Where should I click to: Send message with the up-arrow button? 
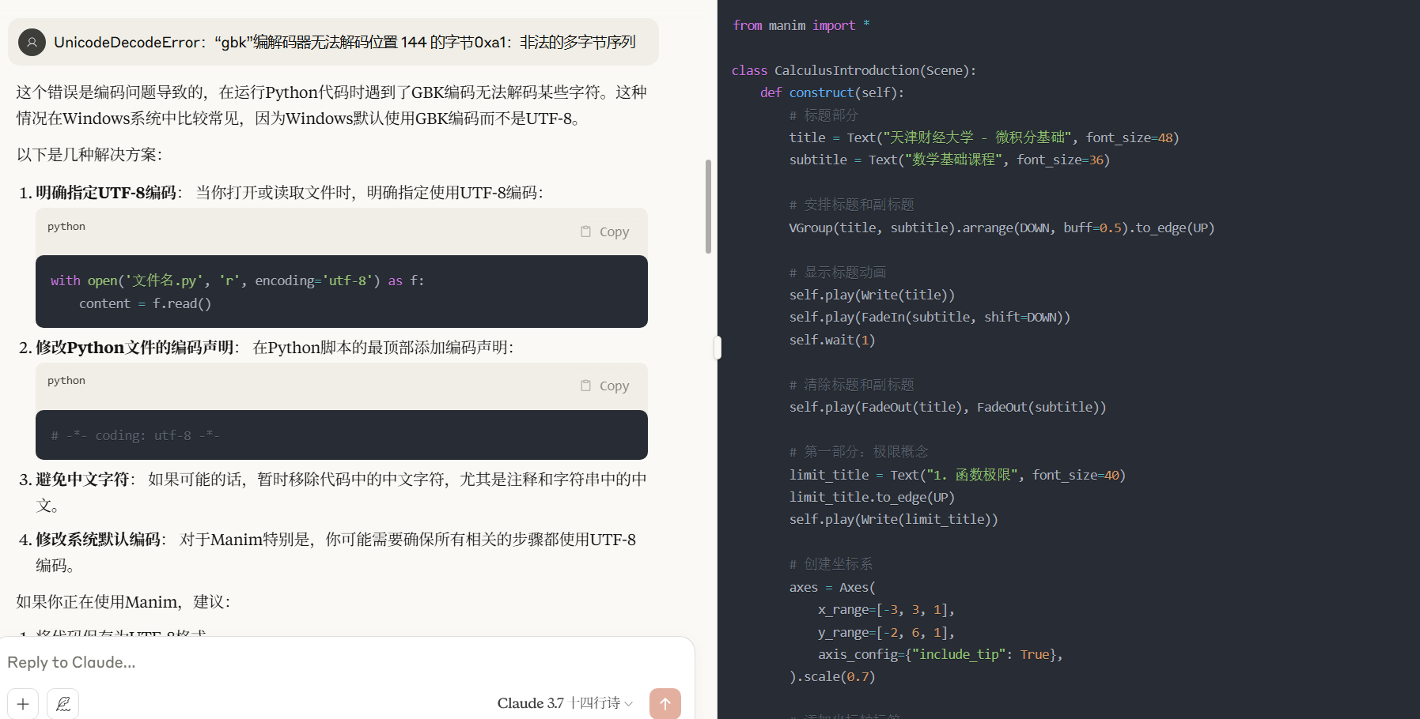tap(665, 703)
